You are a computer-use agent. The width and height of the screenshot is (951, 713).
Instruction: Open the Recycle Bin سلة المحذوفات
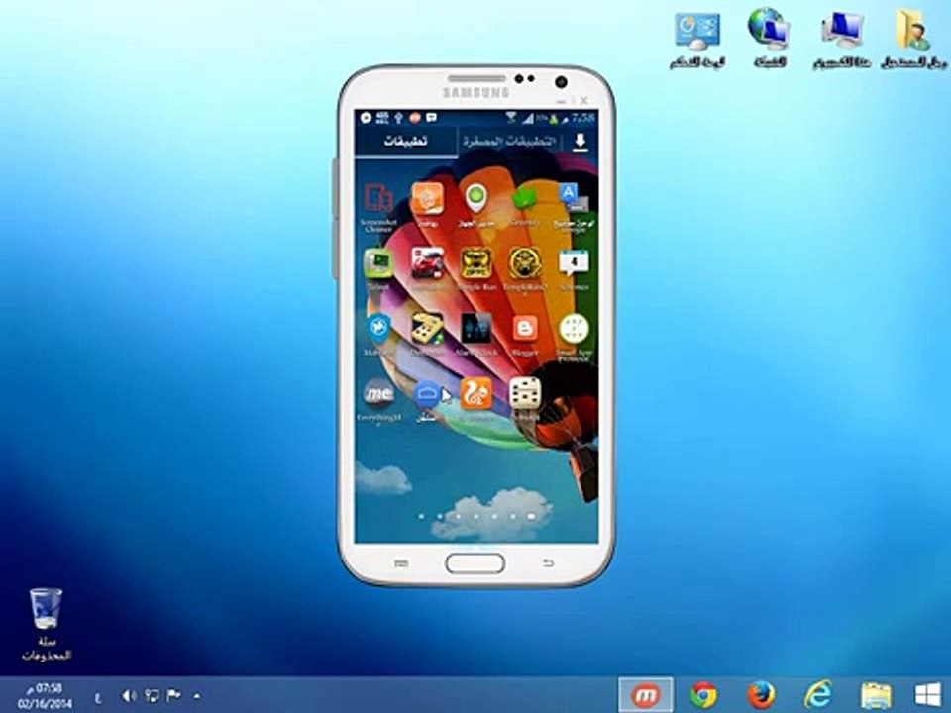(x=47, y=625)
